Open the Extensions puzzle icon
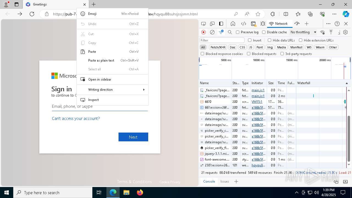The width and height of the screenshot is (352, 198). tap(273, 14)
